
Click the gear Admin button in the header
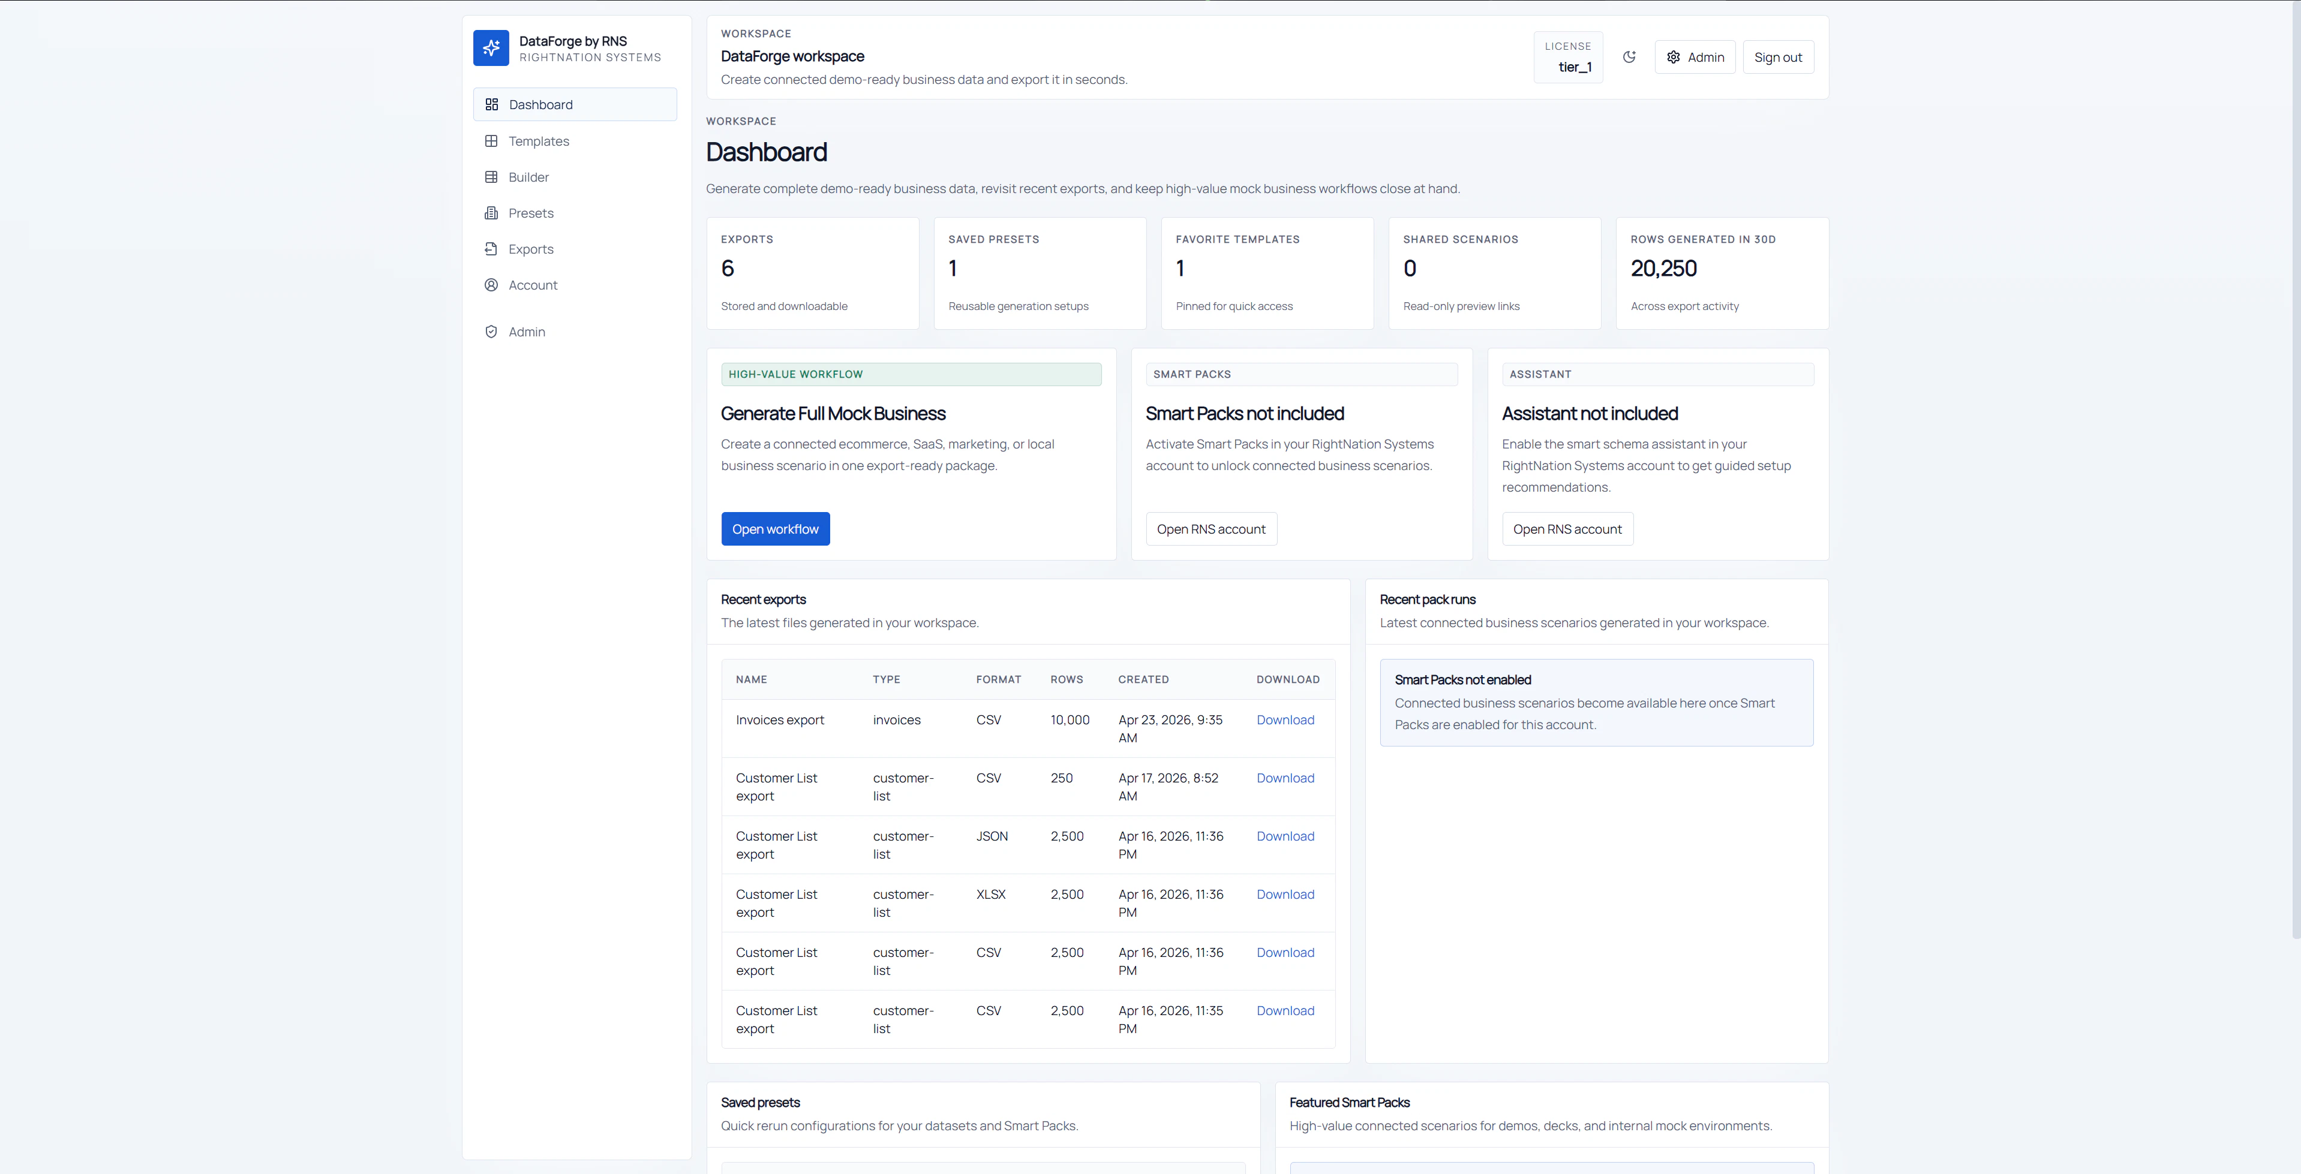click(1695, 57)
